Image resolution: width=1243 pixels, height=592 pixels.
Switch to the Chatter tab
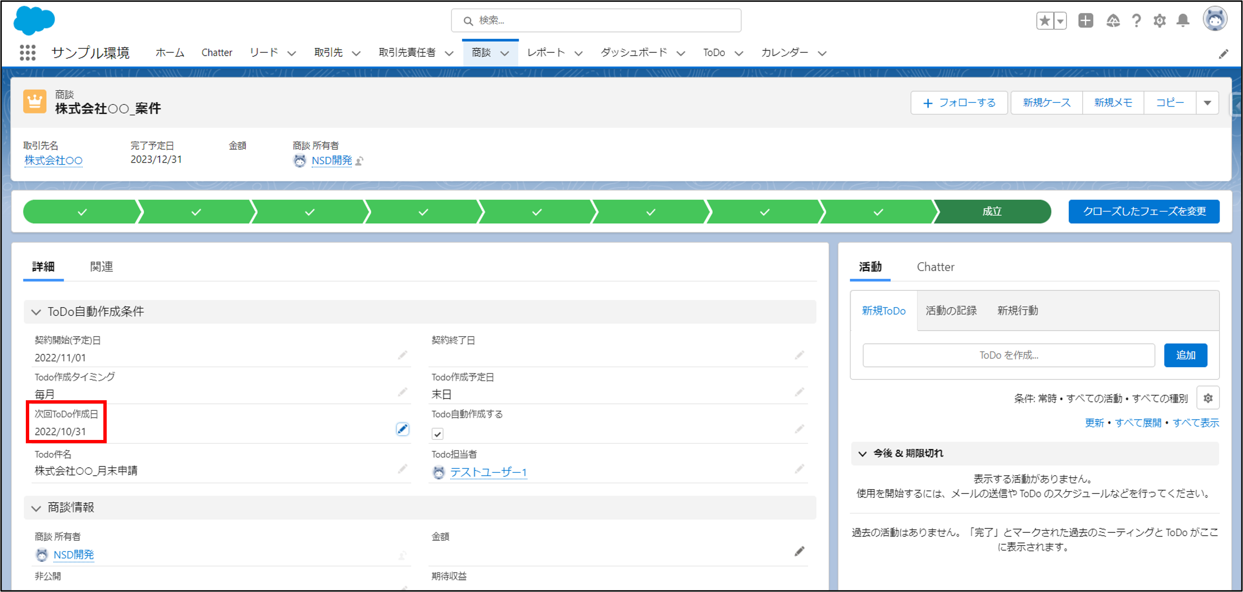coord(935,267)
